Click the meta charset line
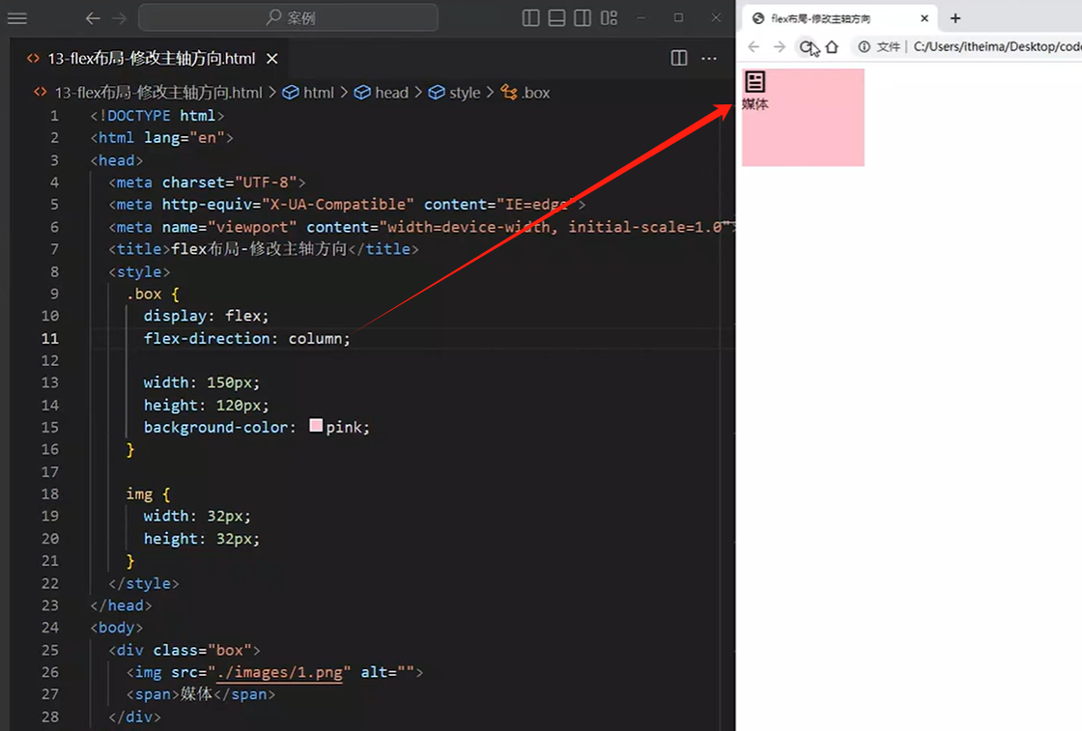Viewport: 1082px width, 731px height. pos(207,183)
